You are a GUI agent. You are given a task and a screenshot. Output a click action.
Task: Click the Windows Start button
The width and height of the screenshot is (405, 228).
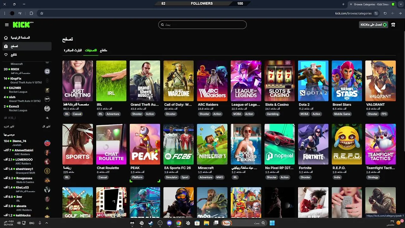point(272,223)
